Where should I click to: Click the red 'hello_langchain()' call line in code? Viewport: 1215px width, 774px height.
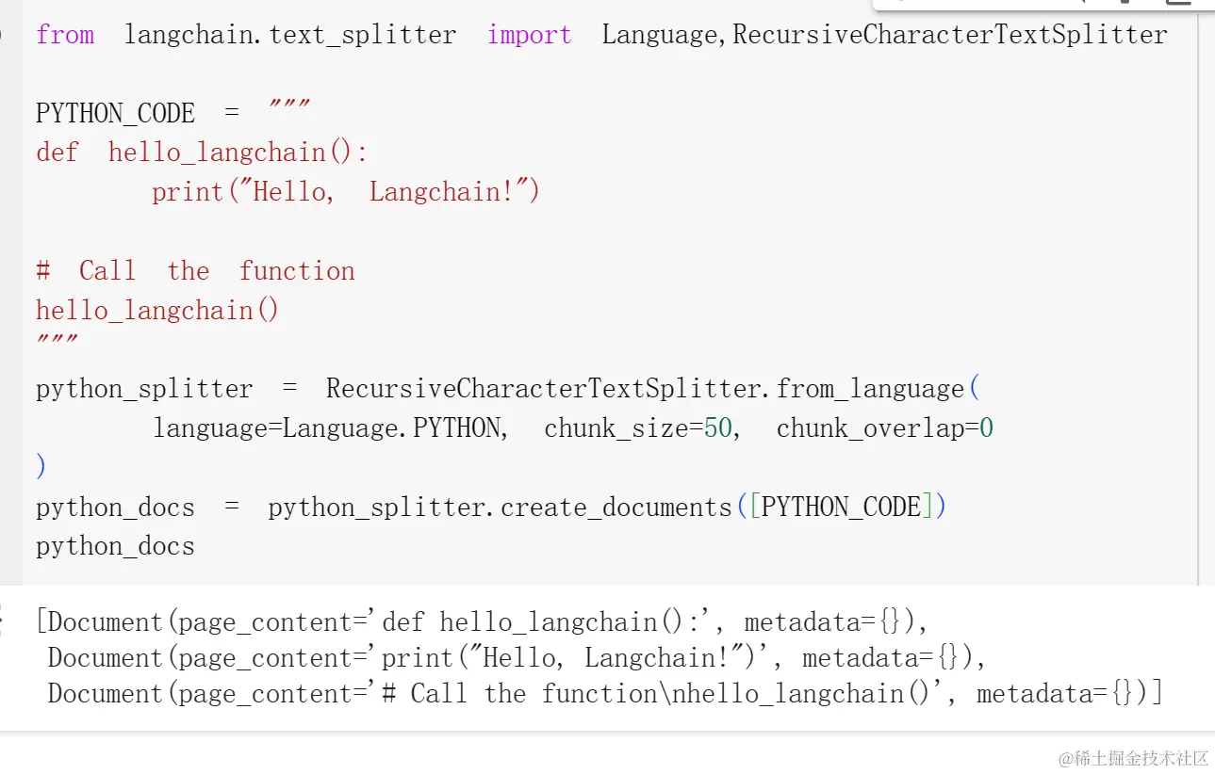coord(157,311)
